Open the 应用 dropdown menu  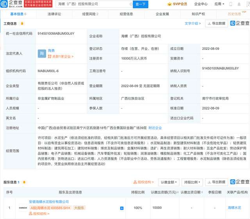click(220, 4)
